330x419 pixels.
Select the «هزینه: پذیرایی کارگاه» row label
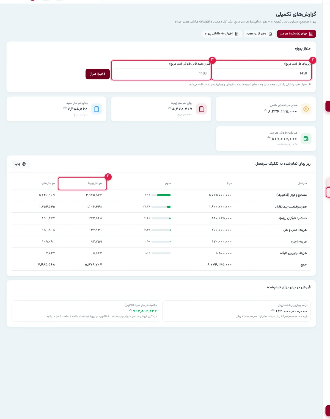pyautogui.click(x=293, y=253)
